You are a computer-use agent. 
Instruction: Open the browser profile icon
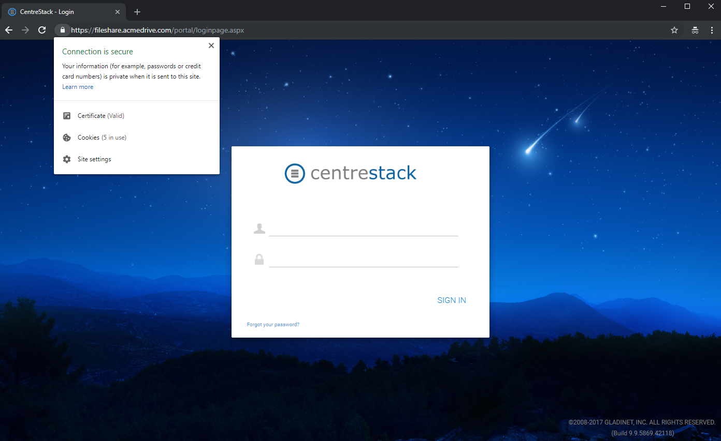(x=695, y=30)
